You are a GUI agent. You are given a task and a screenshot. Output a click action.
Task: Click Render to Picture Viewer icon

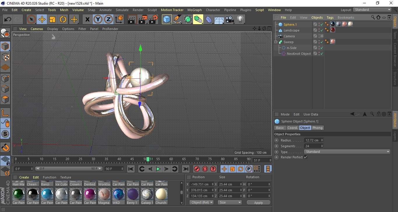[143, 20]
